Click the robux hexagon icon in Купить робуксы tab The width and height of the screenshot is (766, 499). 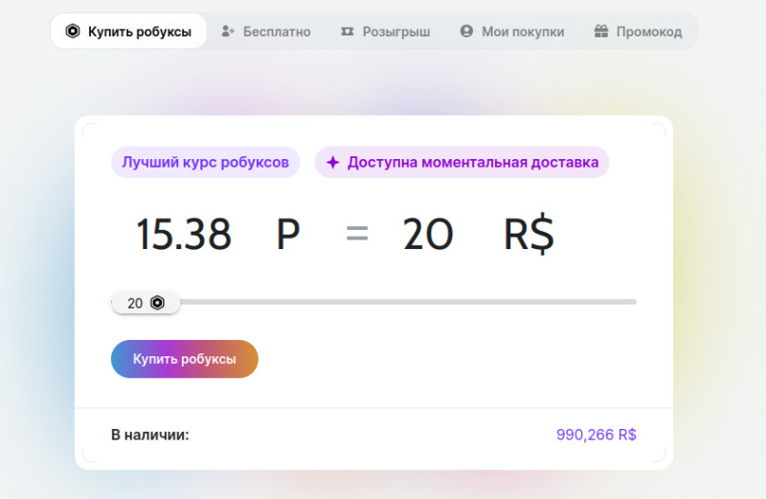tap(73, 32)
